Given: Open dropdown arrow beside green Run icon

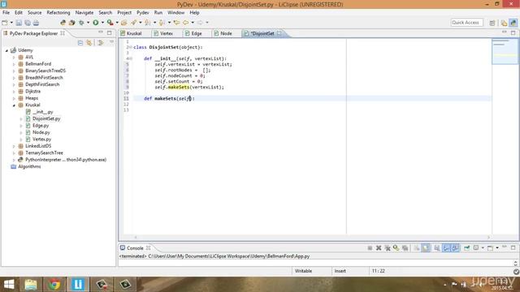Looking at the screenshot, I should point(102,23).
